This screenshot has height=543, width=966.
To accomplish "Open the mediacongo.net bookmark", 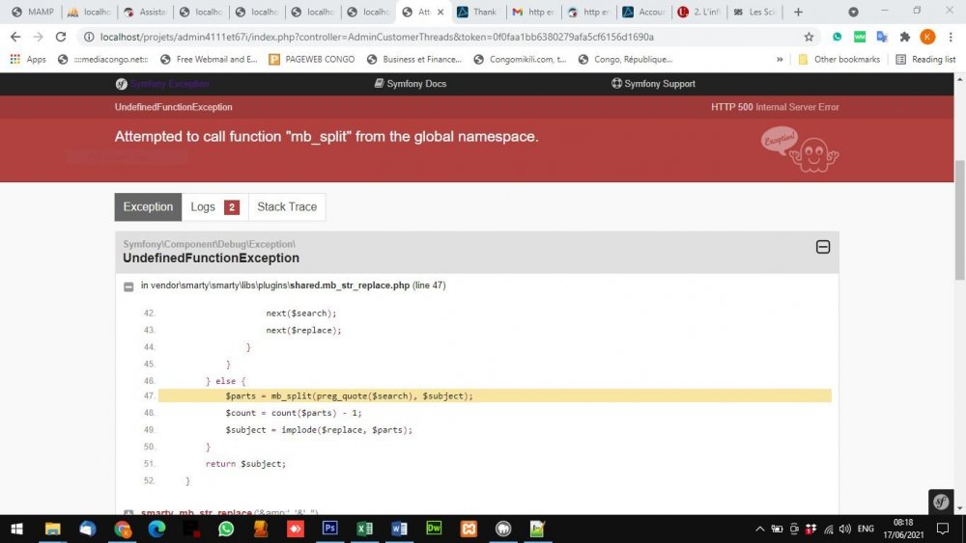I will (103, 59).
